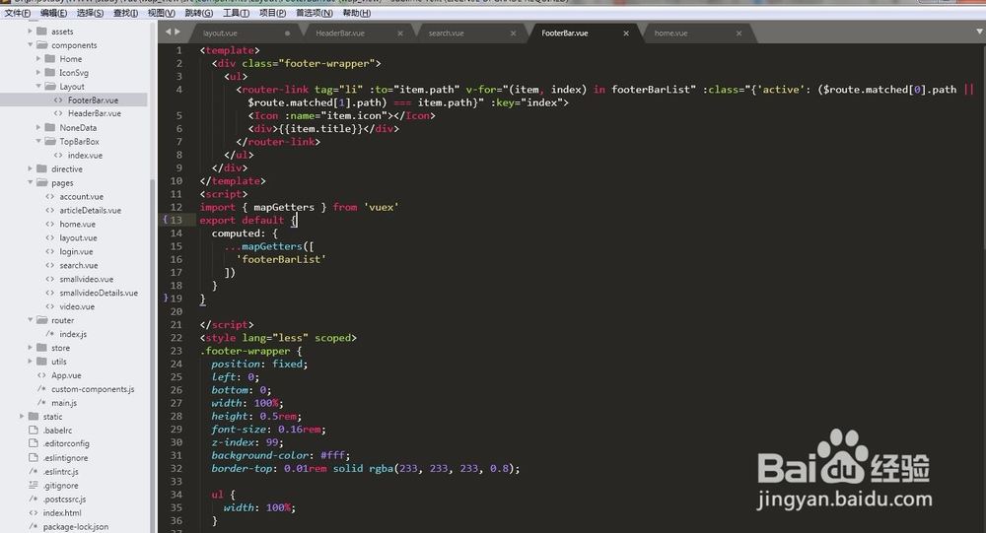
Task: Go to next tab with right arrow
Action: [x=177, y=32]
